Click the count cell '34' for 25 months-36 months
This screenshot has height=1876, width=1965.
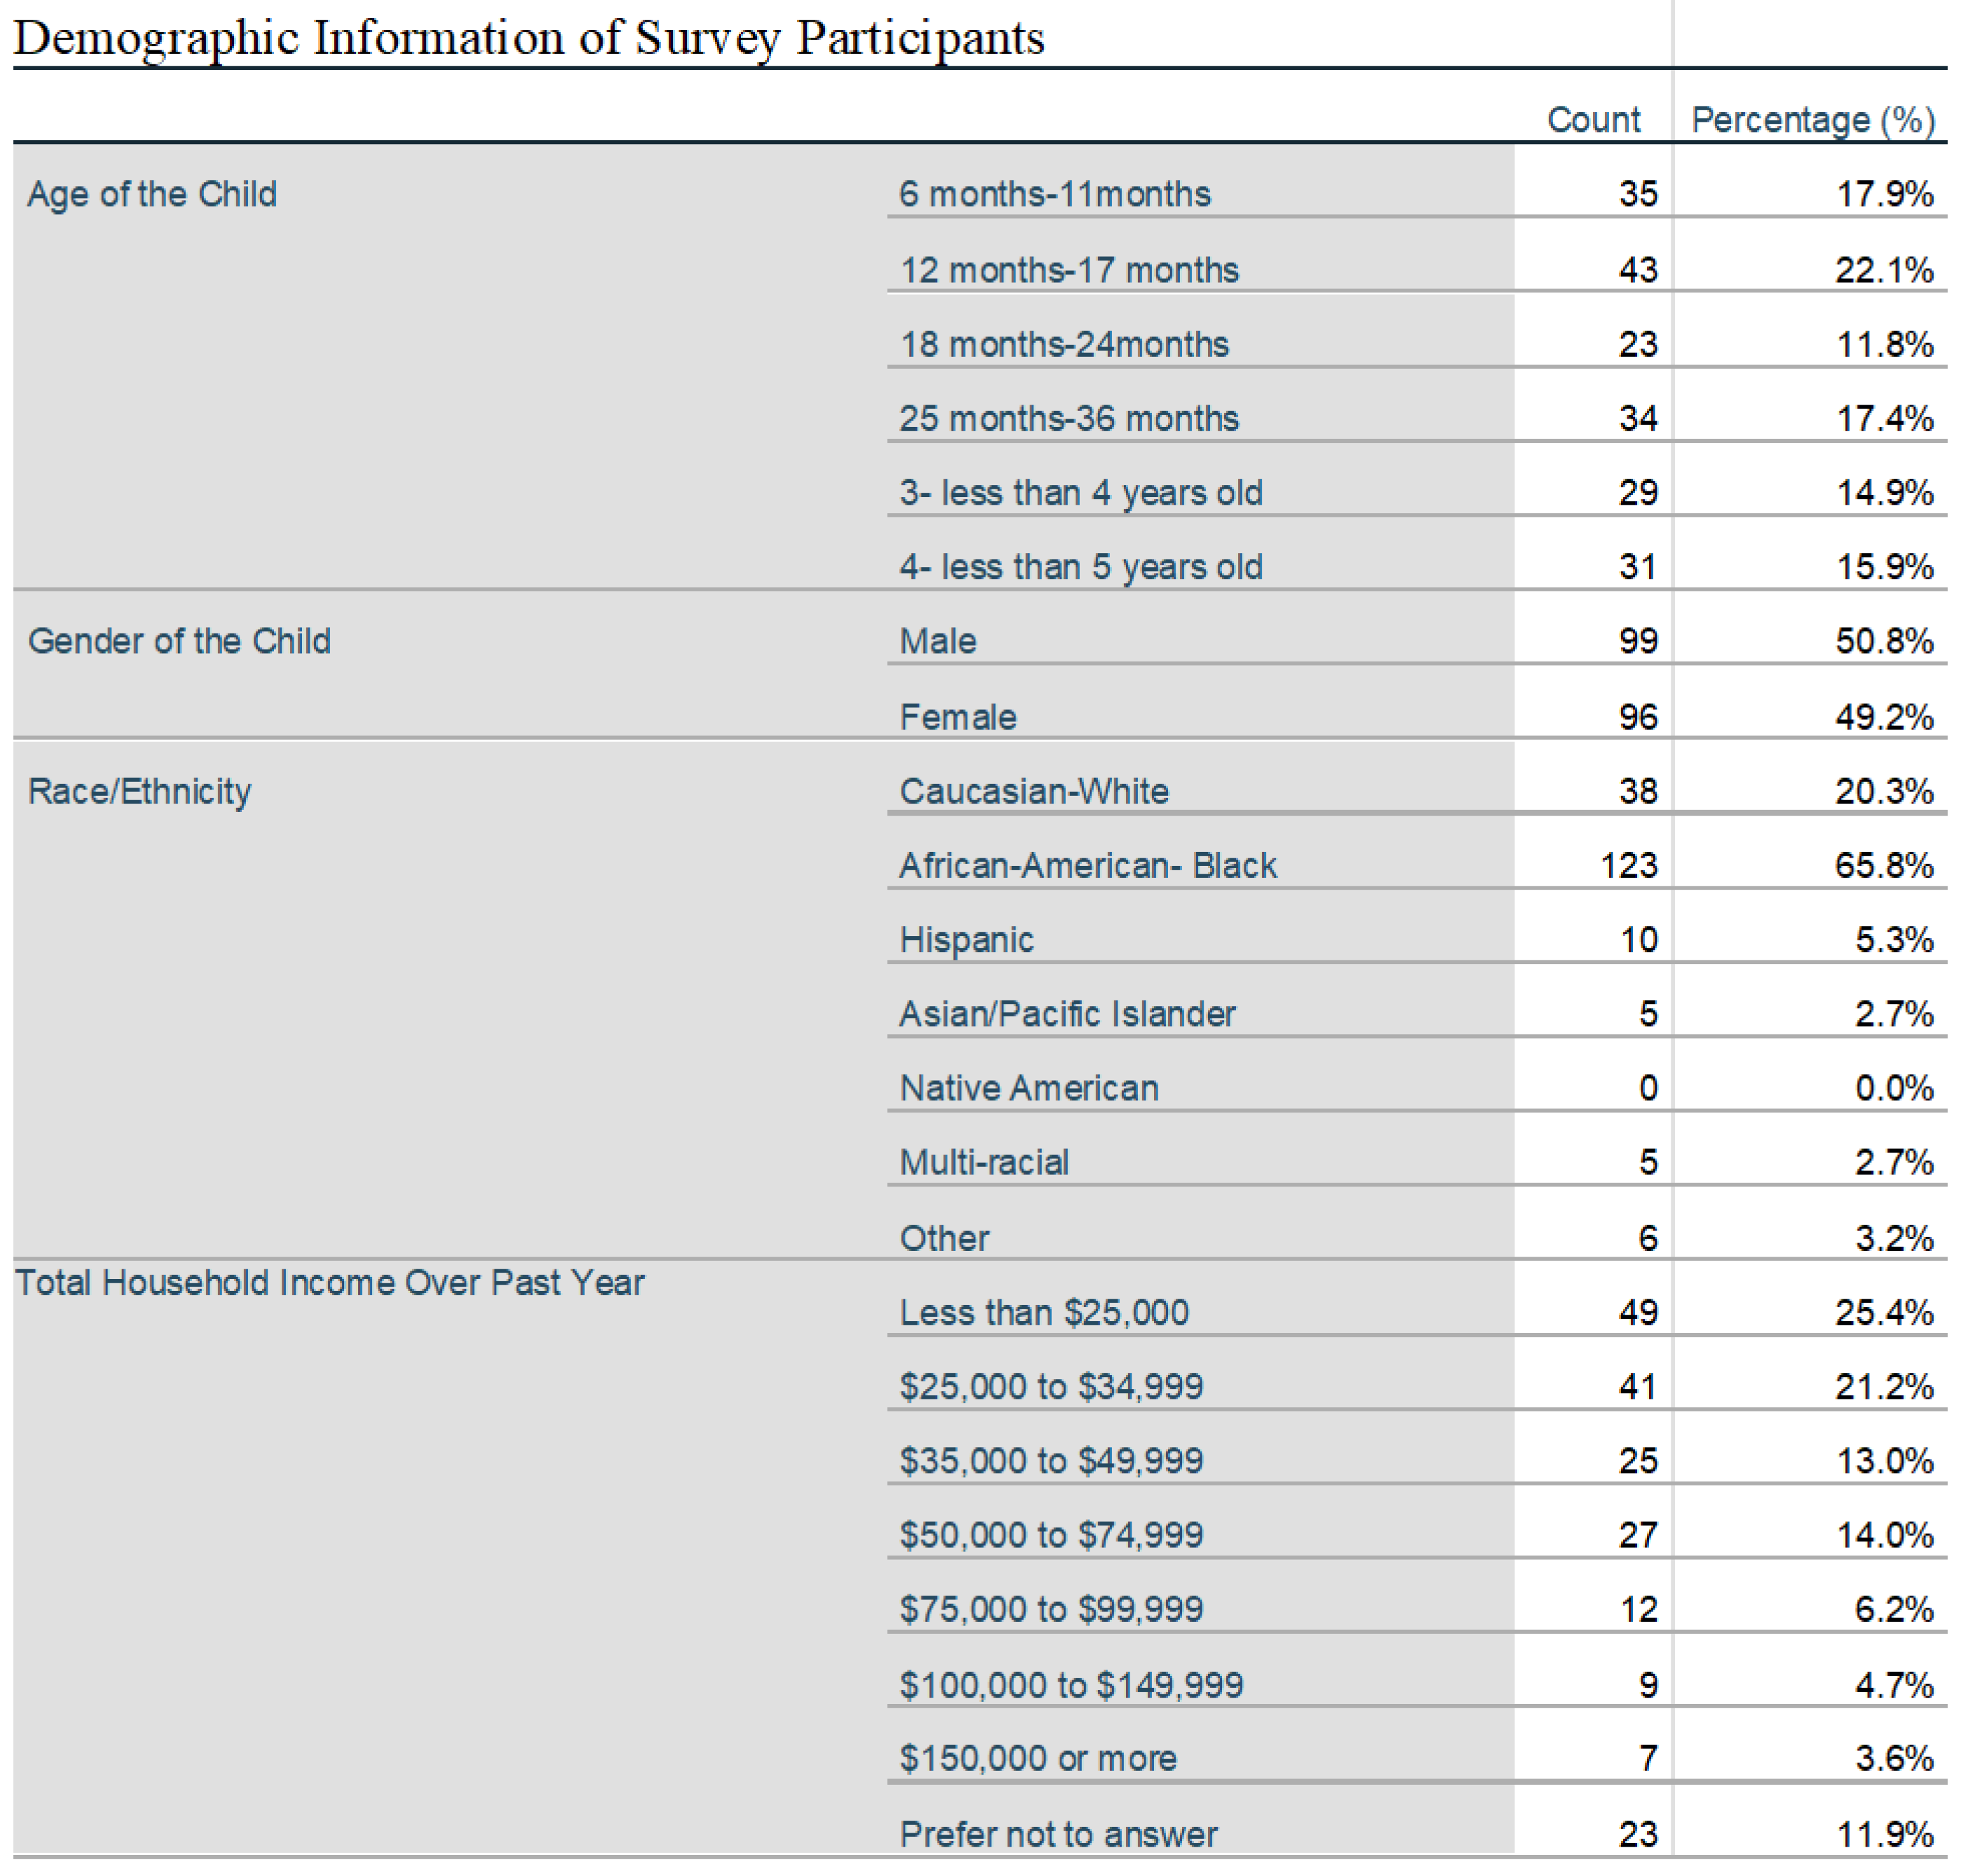pos(1637,418)
